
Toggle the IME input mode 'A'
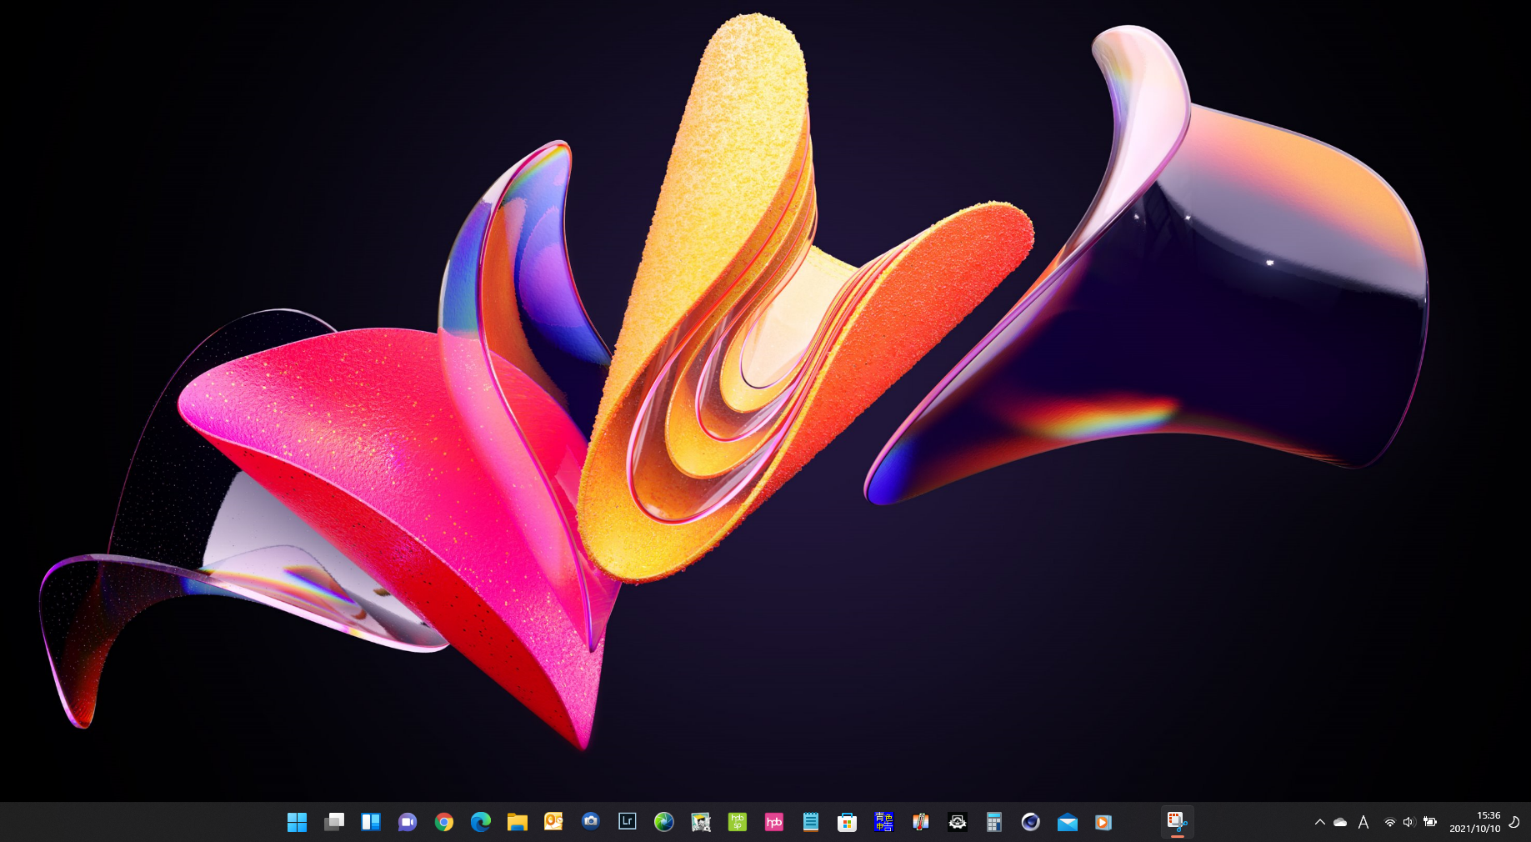1363,822
